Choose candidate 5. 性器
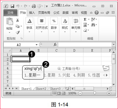118x109 pixels. point(94,75)
